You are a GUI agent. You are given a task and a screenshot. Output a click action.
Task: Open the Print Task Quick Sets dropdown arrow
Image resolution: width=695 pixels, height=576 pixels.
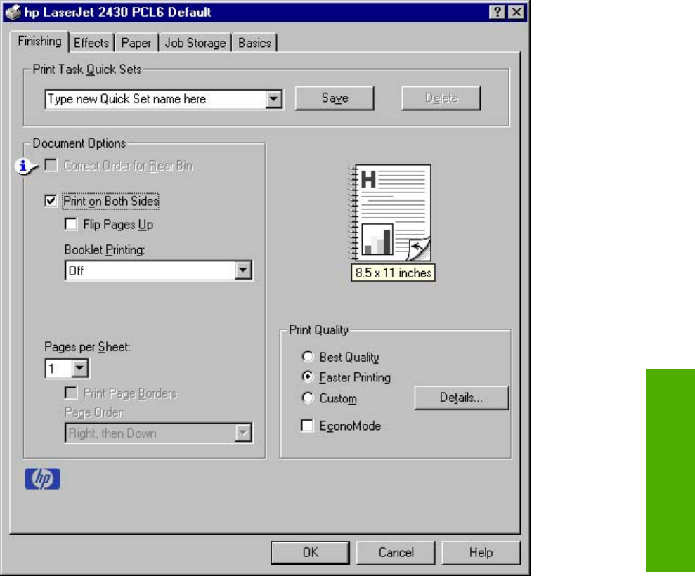coord(274,99)
